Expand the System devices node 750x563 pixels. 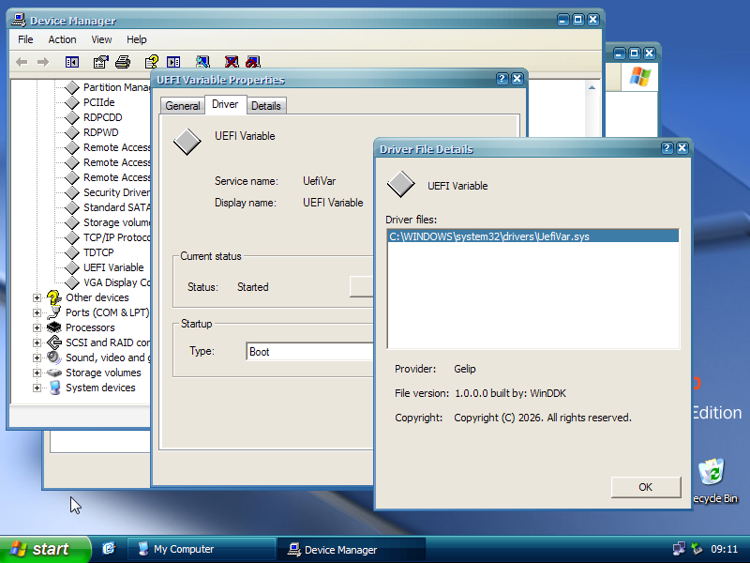click(37, 388)
